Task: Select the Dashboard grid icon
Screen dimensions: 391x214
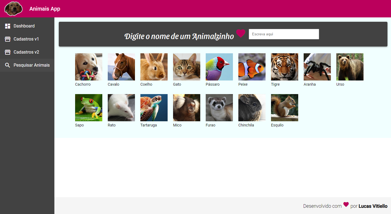Action: [7, 26]
